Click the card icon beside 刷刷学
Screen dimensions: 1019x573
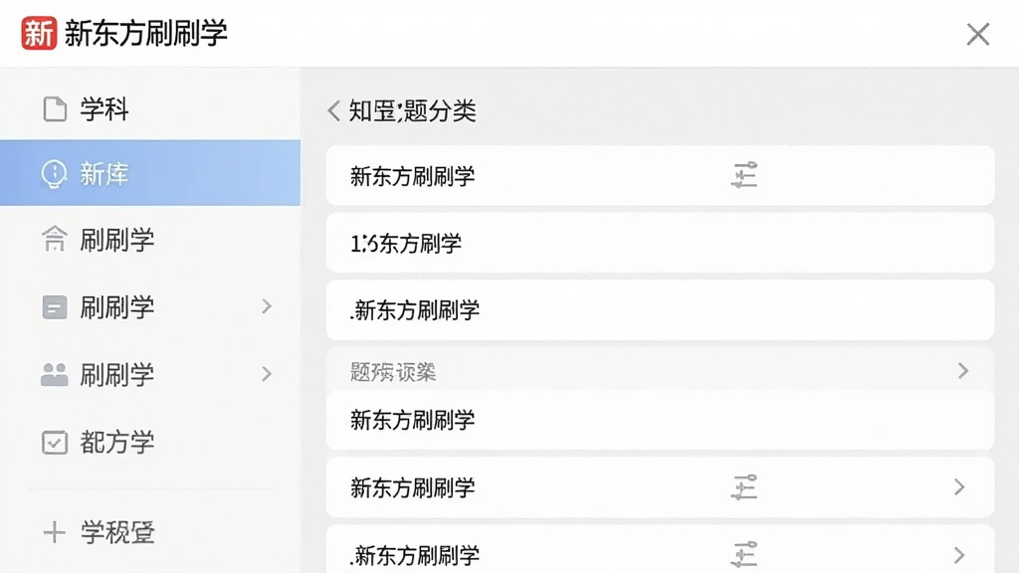pos(55,306)
